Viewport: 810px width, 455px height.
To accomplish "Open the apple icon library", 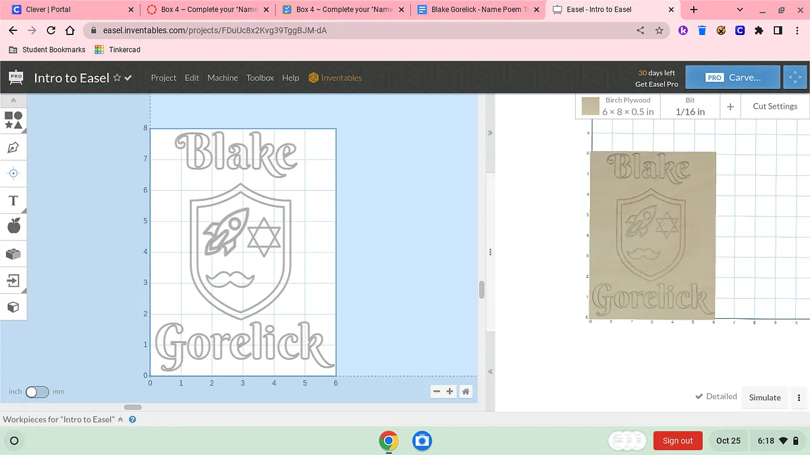I will click(x=13, y=226).
